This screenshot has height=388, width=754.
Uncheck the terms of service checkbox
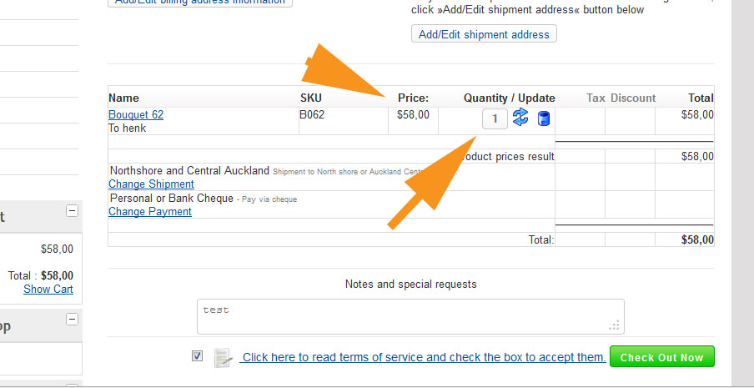pyautogui.click(x=197, y=356)
